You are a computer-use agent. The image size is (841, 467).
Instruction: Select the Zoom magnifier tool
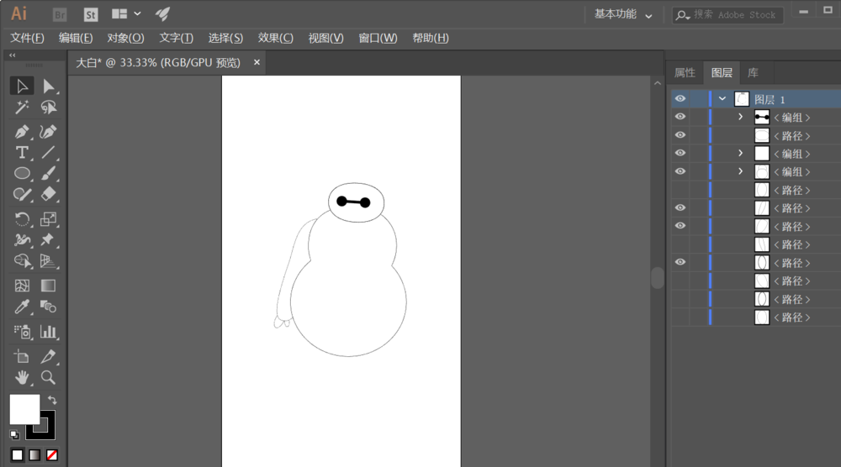(48, 378)
